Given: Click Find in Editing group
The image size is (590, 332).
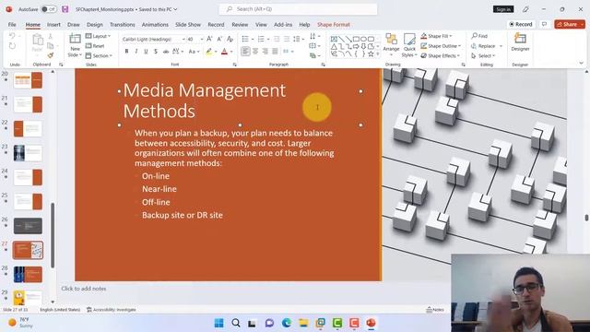Looking at the screenshot, I should tap(479, 36).
